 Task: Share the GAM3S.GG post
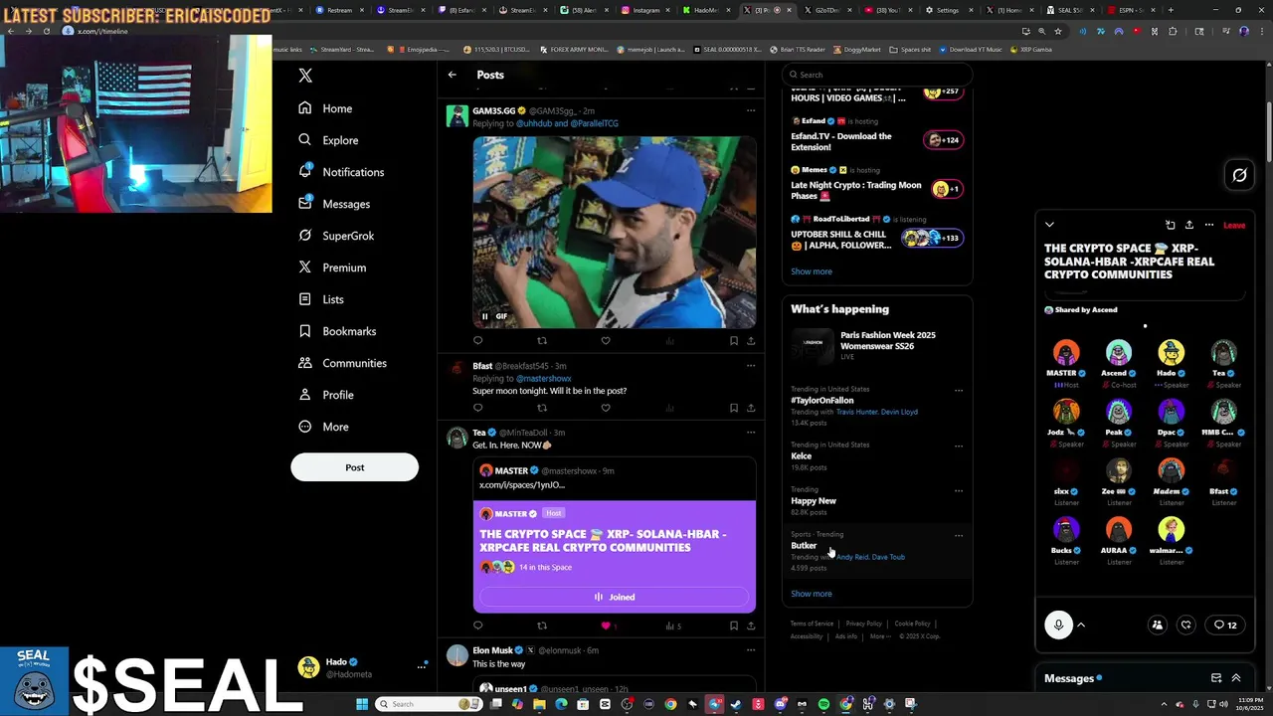(x=751, y=340)
